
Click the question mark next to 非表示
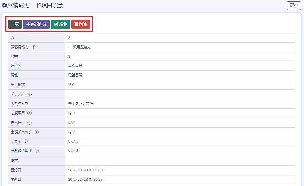click(26, 141)
